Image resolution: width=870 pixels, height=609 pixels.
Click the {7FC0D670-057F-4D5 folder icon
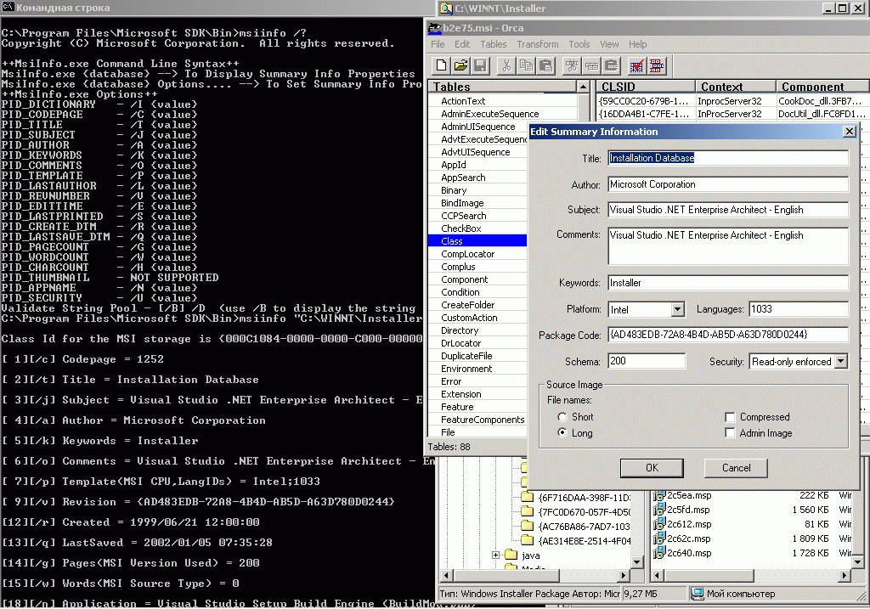pos(527,511)
